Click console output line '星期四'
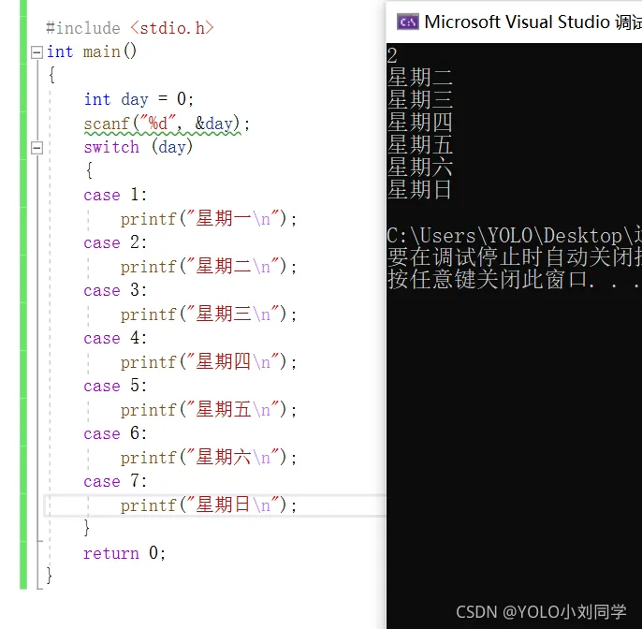Image resolution: width=642 pixels, height=629 pixels. coord(419,123)
